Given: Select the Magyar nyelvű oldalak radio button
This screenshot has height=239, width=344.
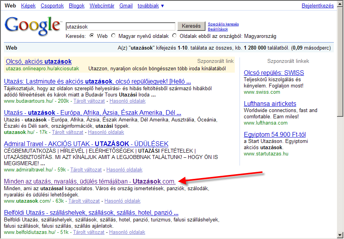Looking at the screenshot, I should click(113, 36).
